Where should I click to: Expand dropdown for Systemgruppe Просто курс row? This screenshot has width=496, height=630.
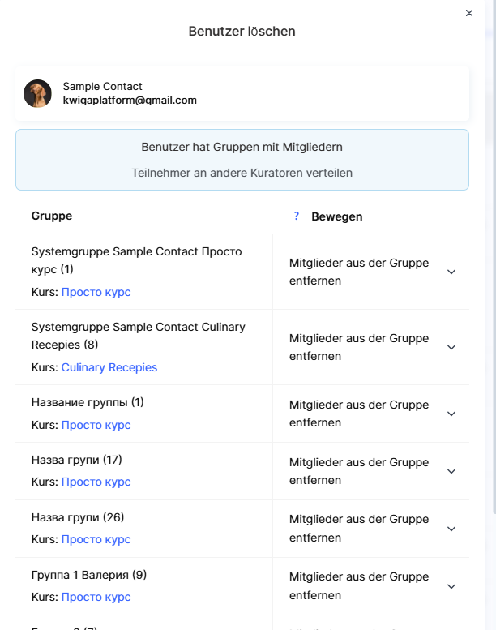point(451,272)
